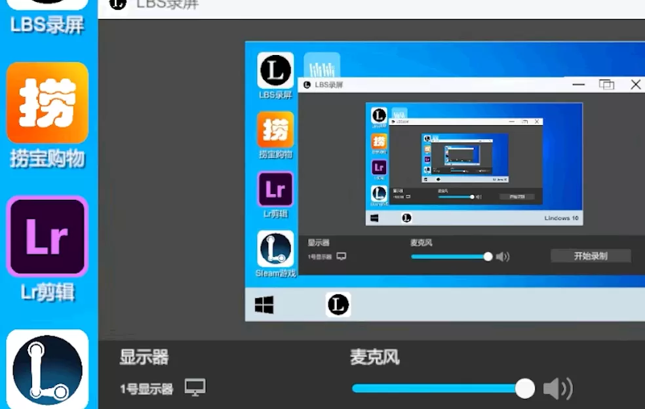
Task: Click the 捞宝购物 icon inside the preview
Action: pos(275,130)
